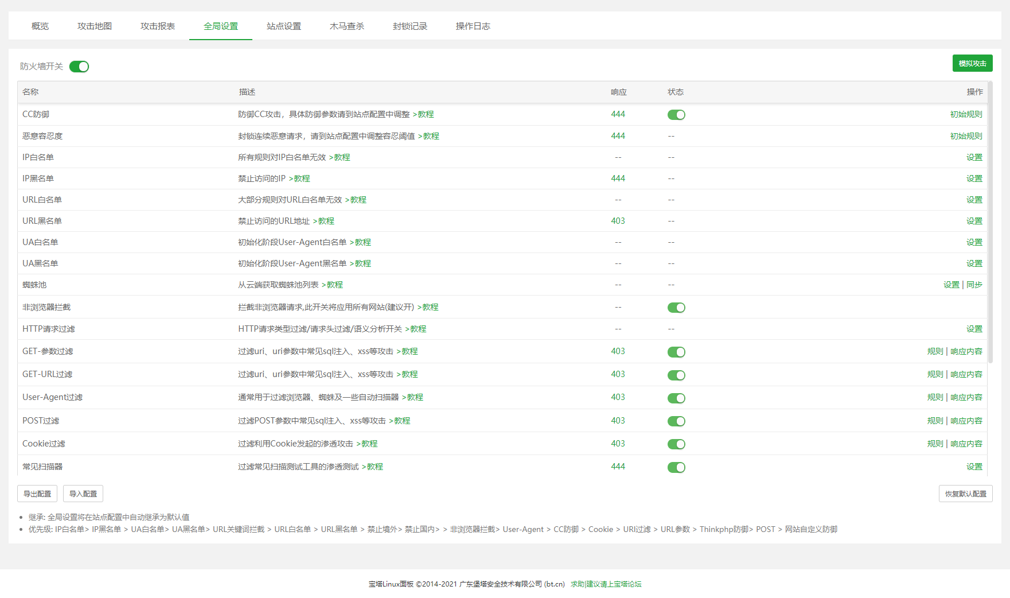Switch to the 攻击地图 tab
The width and height of the screenshot is (1010, 598).
click(94, 26)
